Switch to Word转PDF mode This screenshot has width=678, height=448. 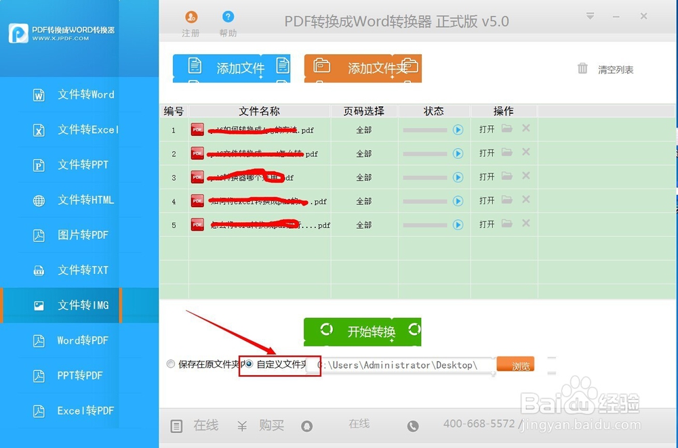[79, 340]
